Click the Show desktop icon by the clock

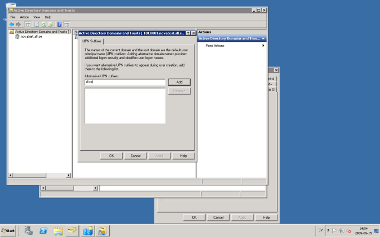point(377,231)
